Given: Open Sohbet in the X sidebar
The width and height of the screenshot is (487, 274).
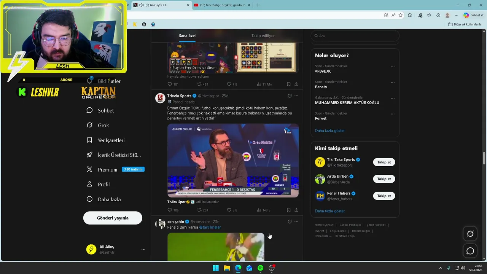Looking at the screenshot, I should click(100, 110).
